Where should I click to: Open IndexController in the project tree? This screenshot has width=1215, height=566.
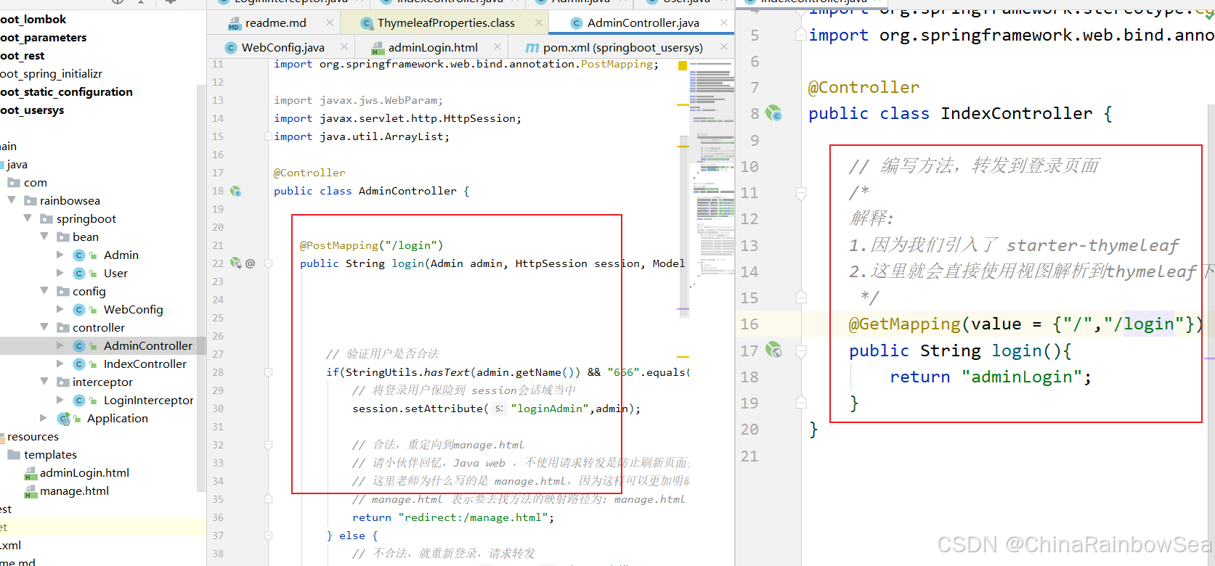[145, 364]
